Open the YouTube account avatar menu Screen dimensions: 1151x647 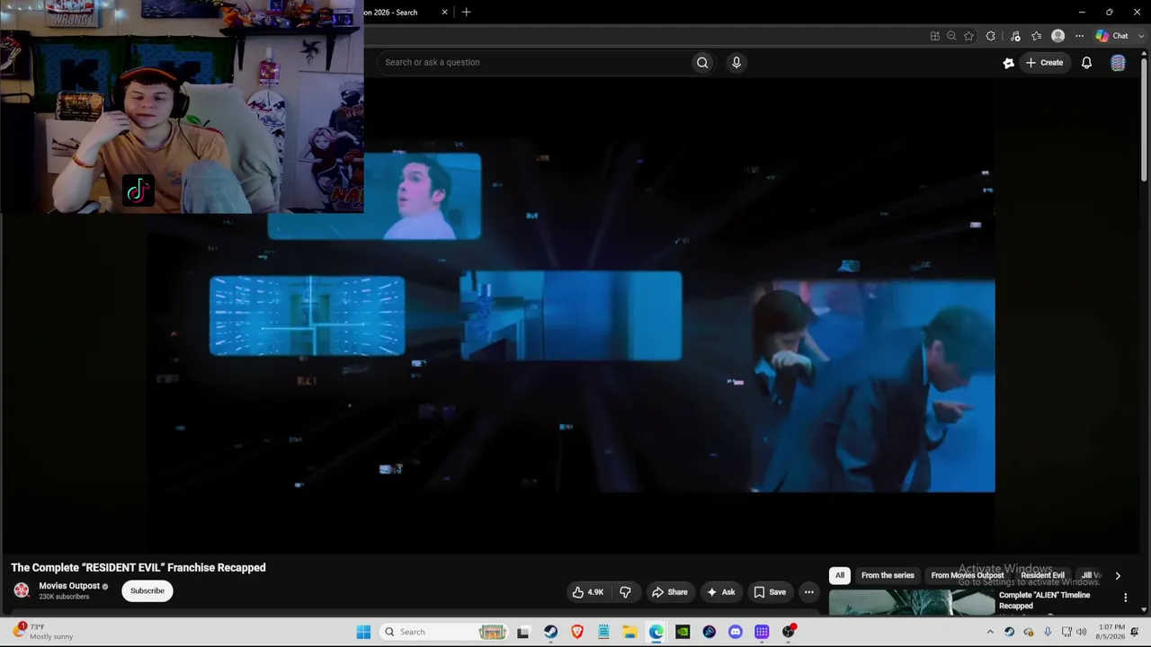coord(1118,63)
